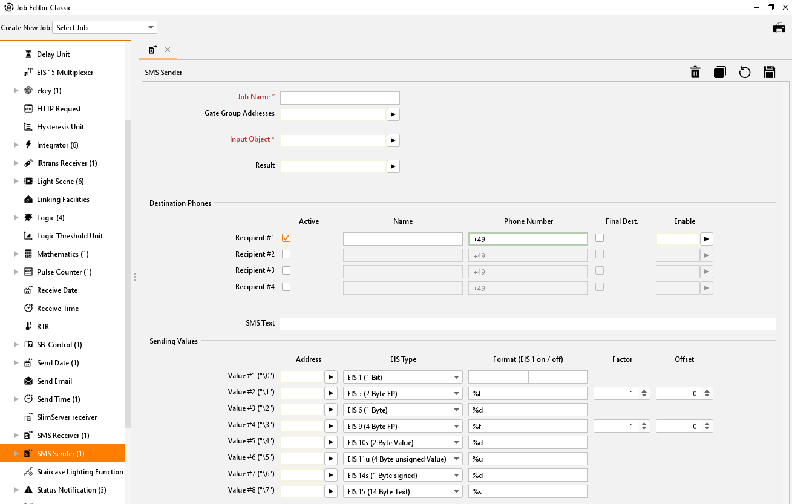
Task: Uncheck the Recipient #1 Active checkbox
Action: [x=286, y=238]
